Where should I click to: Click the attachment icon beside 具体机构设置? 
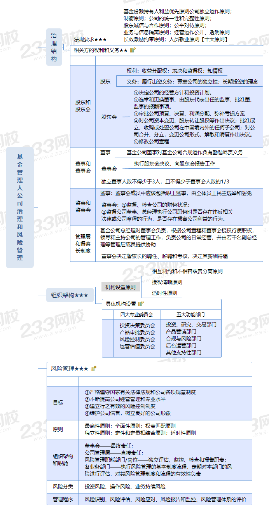[141, 304]
